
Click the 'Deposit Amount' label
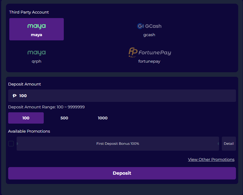click(25, 84)
